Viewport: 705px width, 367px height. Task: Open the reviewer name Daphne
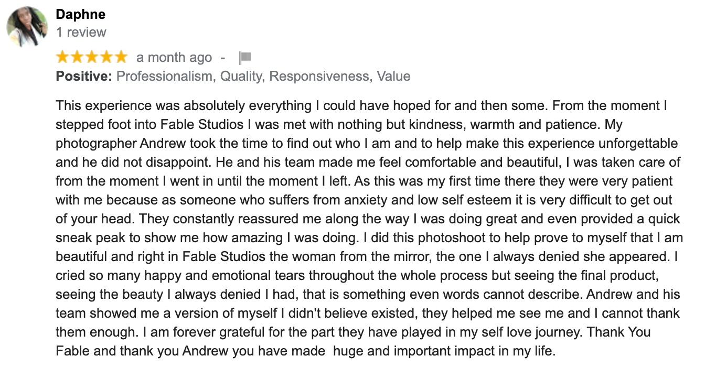(x=81, y=14)
